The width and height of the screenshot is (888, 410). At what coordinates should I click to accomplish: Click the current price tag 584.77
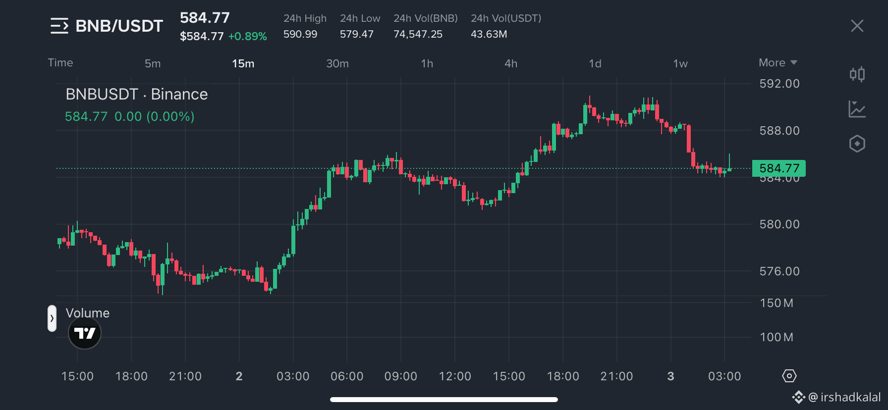pyautogui.click(x=779, y=168)
